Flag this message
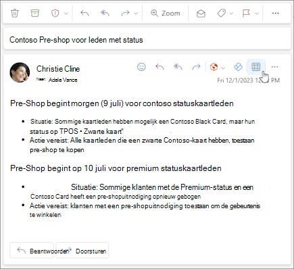This screenshot has height=269, width=294. (246, 14)
